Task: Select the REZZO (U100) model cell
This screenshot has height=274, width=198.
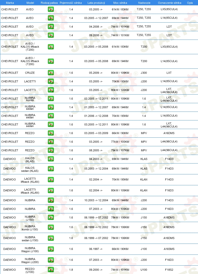Action: [x=30, y=270]
